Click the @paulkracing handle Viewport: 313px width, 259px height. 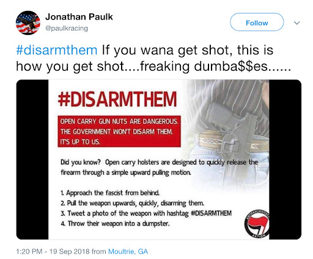coord(67,28)
